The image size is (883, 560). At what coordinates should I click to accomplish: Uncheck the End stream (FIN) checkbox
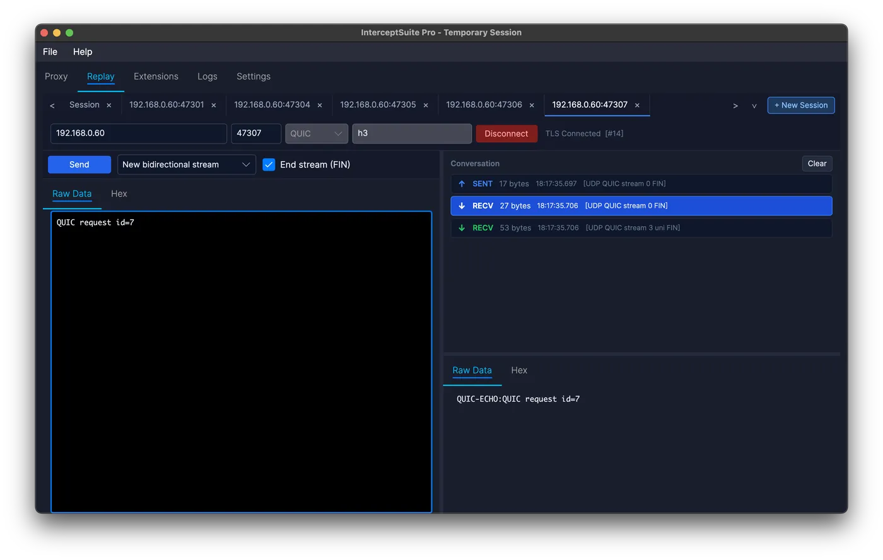[x=269, y=164]
